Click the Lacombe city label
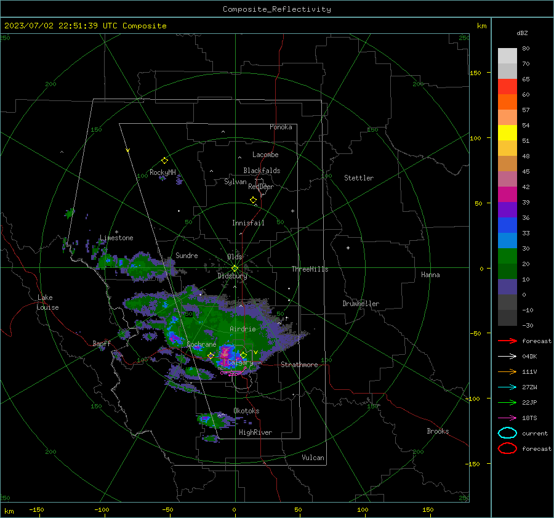The image size is (554, 518). [265, 155]
